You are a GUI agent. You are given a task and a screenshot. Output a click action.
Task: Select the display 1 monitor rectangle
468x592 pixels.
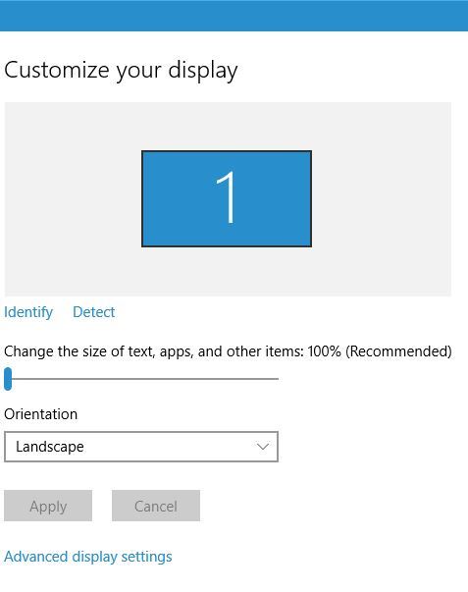point(227,198)
